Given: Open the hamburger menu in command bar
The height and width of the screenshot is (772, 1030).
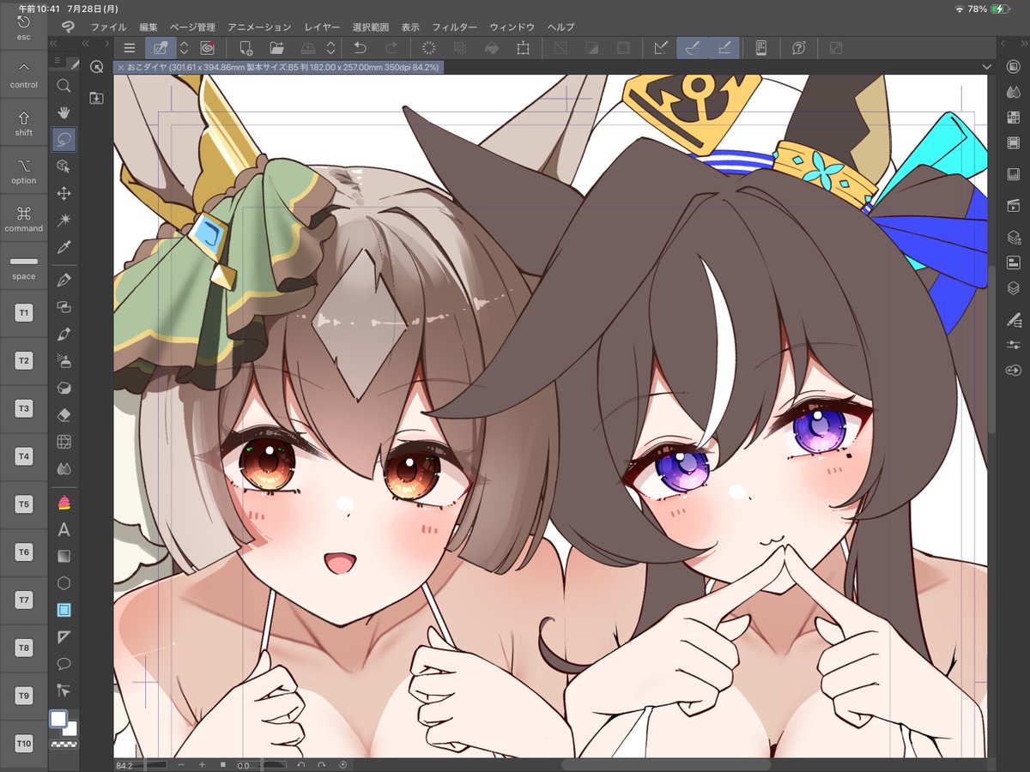Looking at the screenshot, I should [x=129, y=48].
